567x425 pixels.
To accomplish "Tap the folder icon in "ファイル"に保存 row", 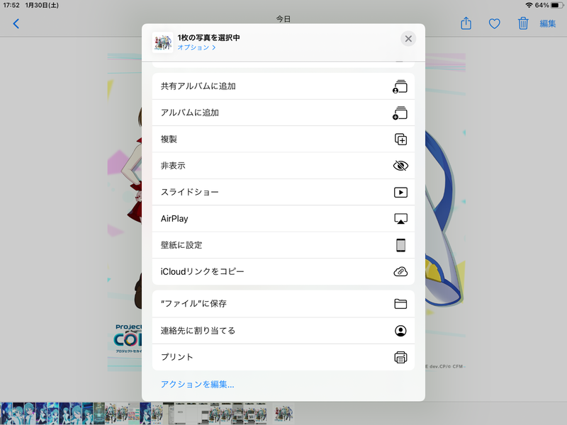I will 400,304.
